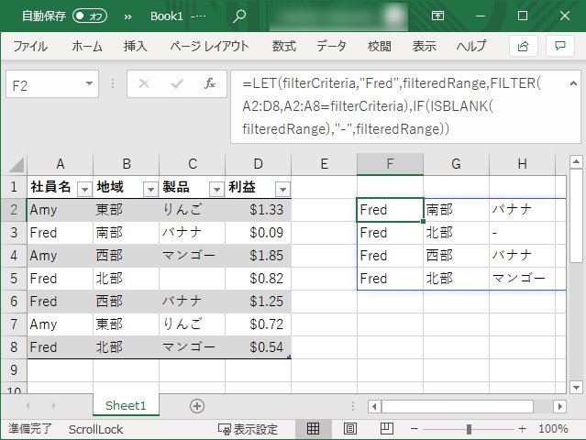Open the ファイル menu tab
The width and height of the screenshot is (586, 440).
(30, 47)
